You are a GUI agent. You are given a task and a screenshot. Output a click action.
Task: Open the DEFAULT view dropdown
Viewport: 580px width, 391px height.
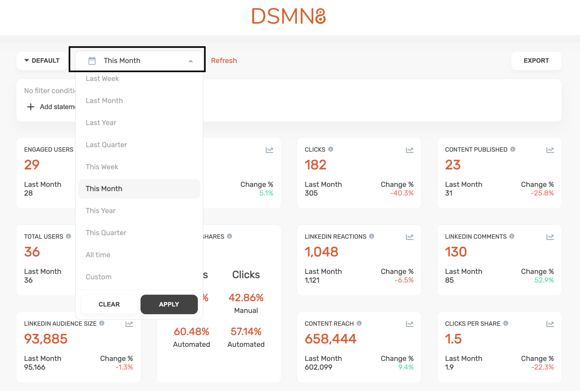(x=42, y=60)
